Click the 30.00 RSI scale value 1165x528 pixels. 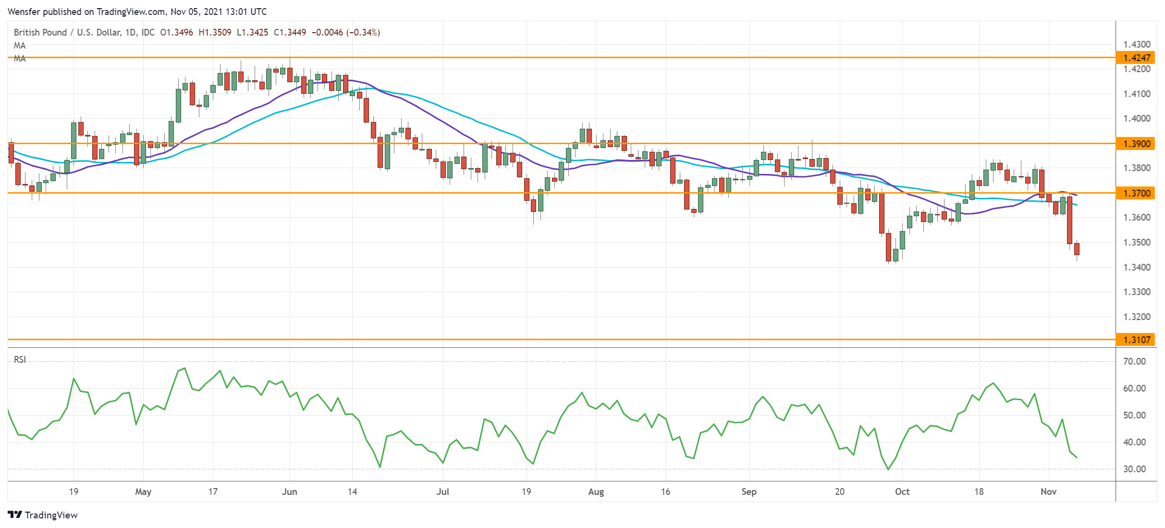[x=1134, y=469]
